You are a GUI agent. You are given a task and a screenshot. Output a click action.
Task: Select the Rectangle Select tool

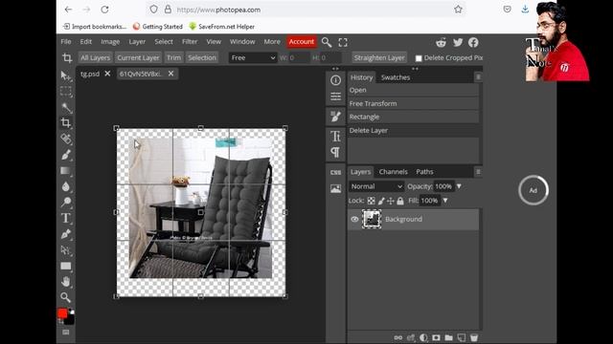66,92
